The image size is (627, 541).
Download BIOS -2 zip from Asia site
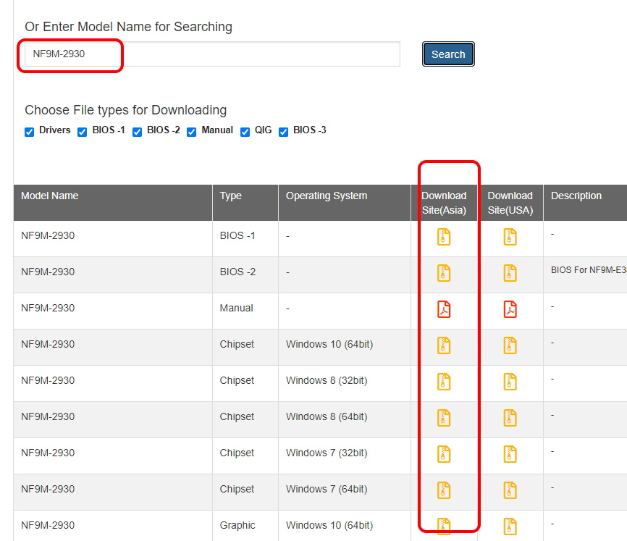(444, 273)
